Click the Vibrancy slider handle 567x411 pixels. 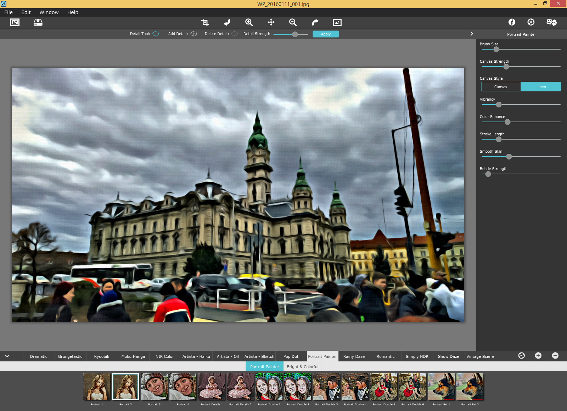[x=499, y=105]
